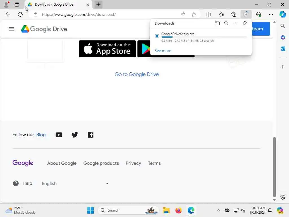This screenshot has height=217, width=289.
Task: View site information lock icon
Action: 36,14
